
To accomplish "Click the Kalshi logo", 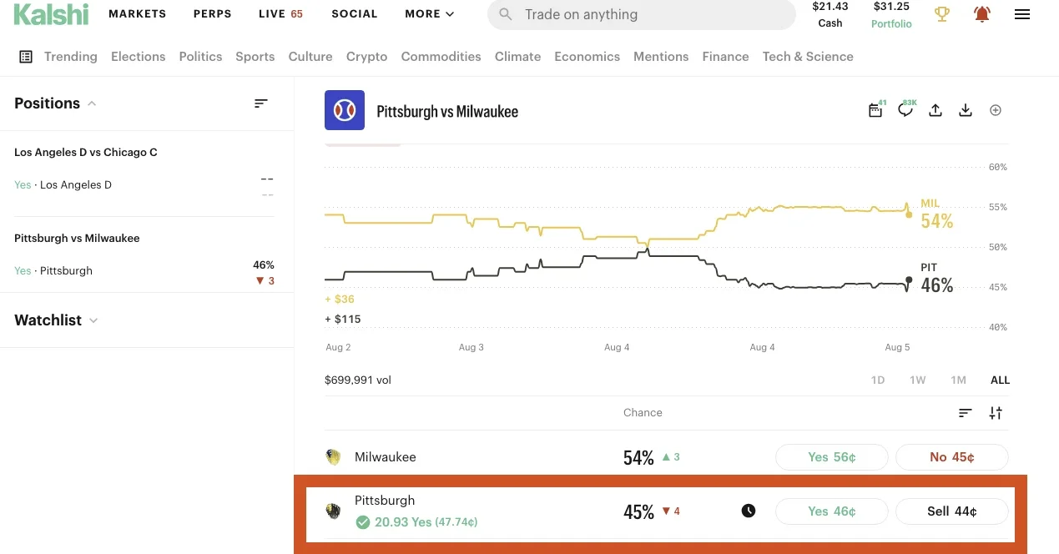I will pyautogui.click(x=50, y=14).
